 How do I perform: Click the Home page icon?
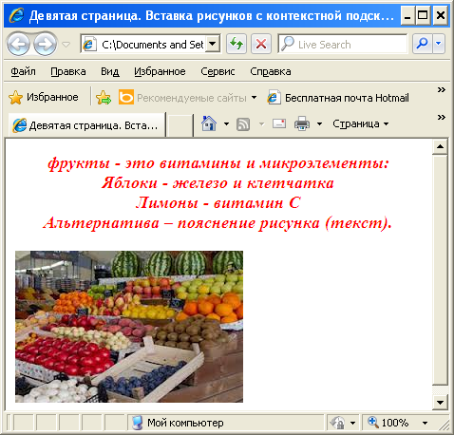point(209,123)
